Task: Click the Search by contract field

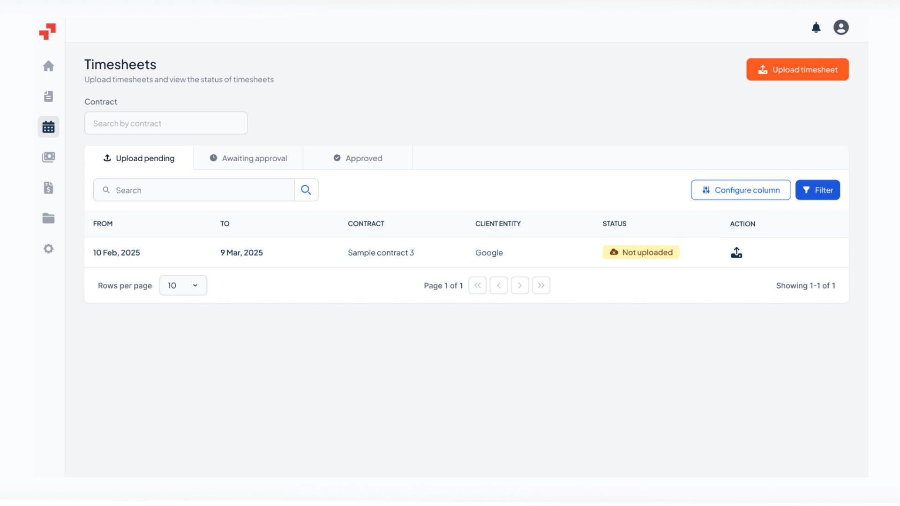Action: click(x=165, y=123)
